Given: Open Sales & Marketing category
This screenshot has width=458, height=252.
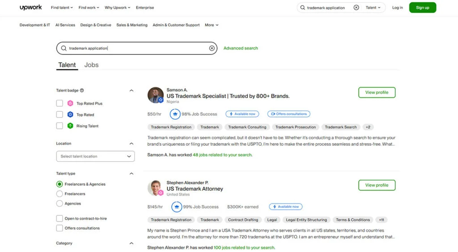Looking at the screenshot, I should [132, 25].
